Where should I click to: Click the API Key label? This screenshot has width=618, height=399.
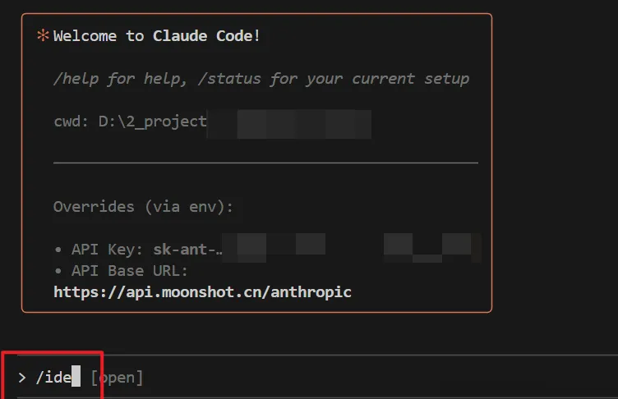click(x=108, y=250)
